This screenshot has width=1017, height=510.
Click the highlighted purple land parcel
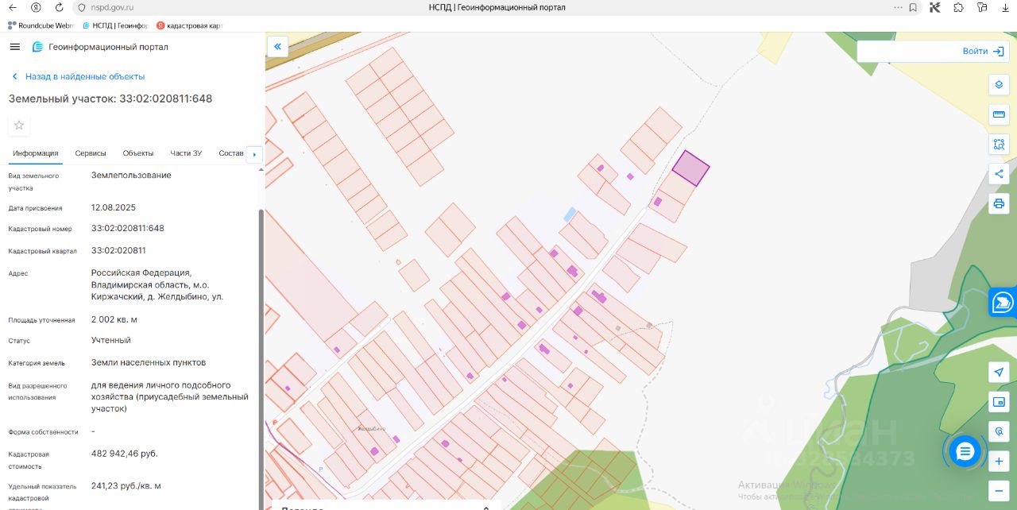click(x=690, y=168)
